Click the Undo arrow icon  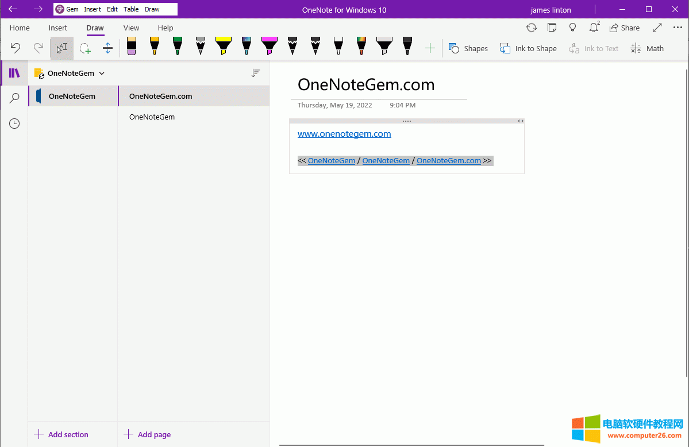[x=16, y=48]
